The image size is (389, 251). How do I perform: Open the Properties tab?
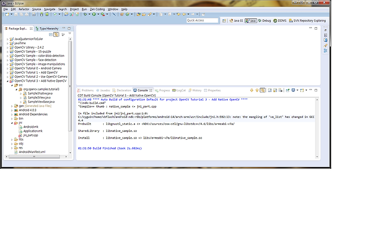pyautogui.click(x=212, y=90)
